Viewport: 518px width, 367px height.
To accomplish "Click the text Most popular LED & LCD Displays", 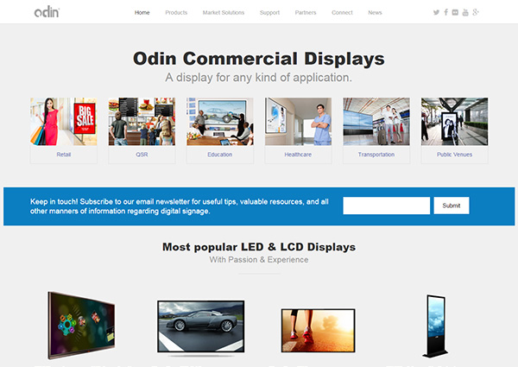I will point(259,247).
